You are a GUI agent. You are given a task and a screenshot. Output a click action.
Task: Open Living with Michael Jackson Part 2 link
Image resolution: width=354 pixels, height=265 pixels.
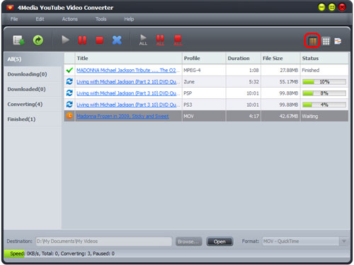tap(128, 82)
